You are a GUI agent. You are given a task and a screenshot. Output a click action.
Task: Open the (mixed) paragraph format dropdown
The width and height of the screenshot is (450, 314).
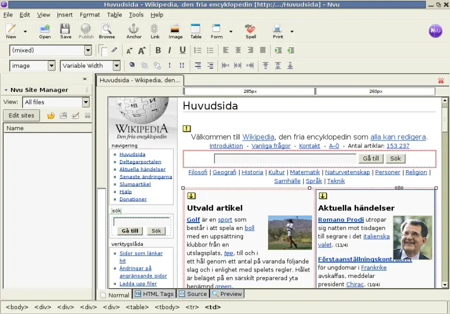tap(88, 50)
